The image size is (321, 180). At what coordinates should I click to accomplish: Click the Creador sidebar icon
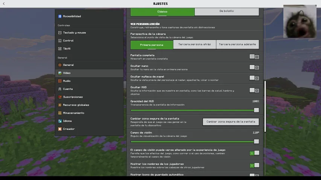[x=60, y=129]
